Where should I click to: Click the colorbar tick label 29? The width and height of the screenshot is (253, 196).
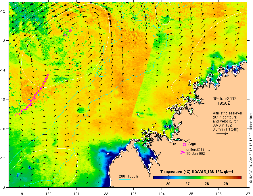tap(226, 184)
